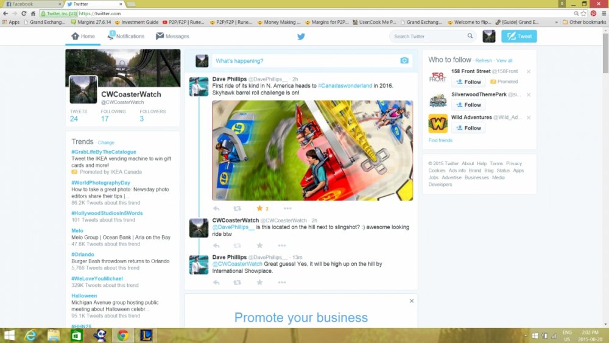Open the #GrabLifeByTheCatalogue trend
This screenshot has height=343, width=609.
point(104,152)
